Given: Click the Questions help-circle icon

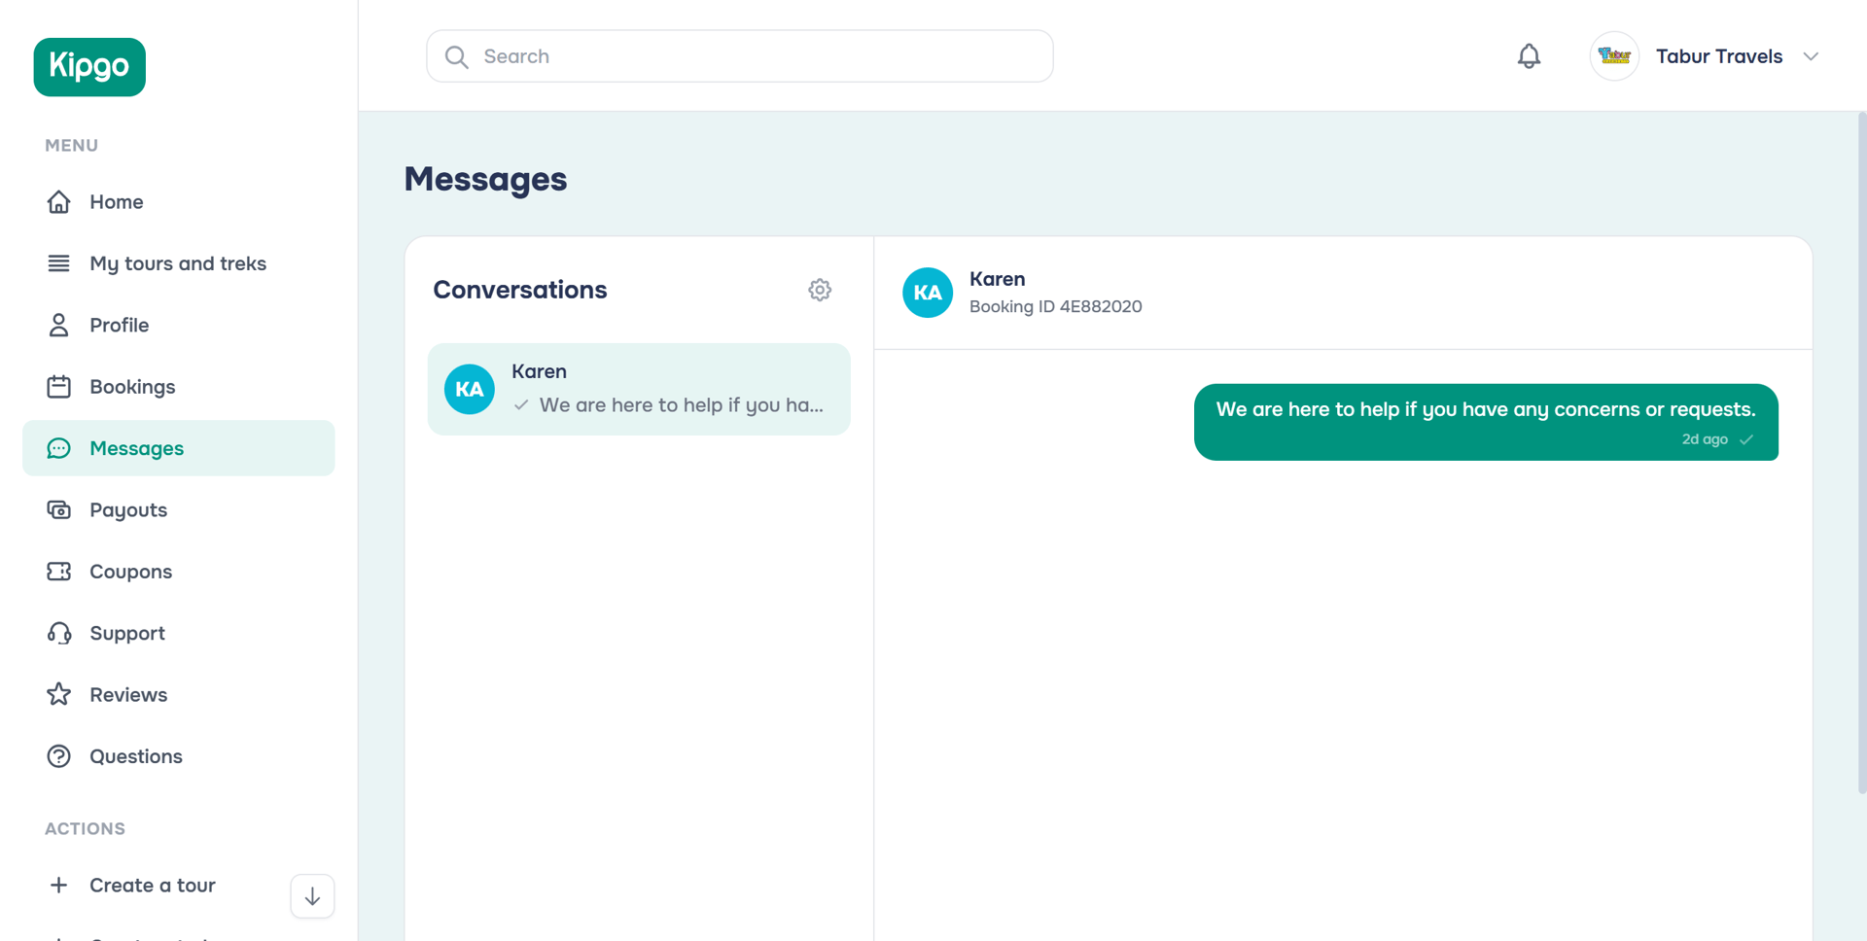Looking at the screenshot, I should pos(59,756).
